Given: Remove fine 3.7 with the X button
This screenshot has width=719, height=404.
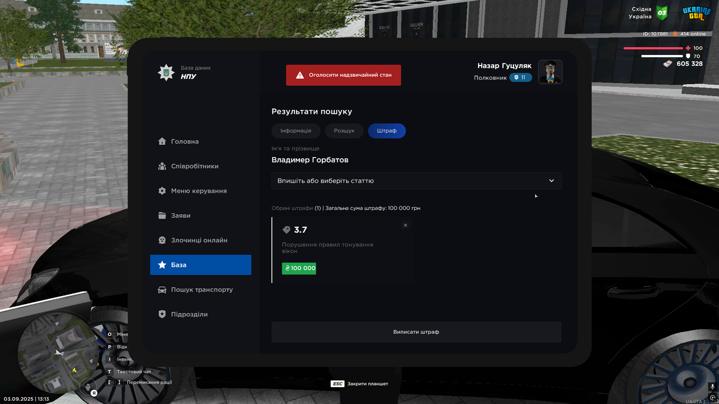Looking at the screenshot, I should pyautogui.click(x=406, y=225).
